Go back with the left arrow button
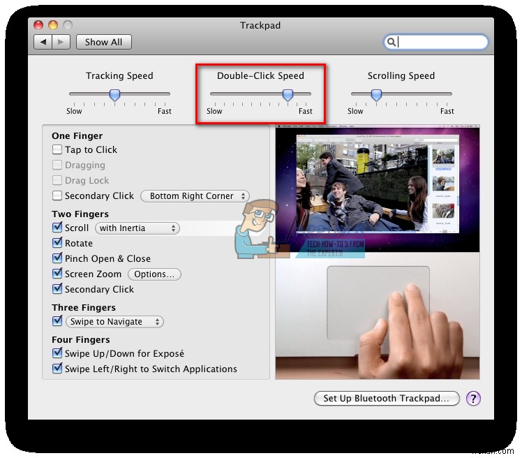The image size is (522, 458). tap(43, 42)
